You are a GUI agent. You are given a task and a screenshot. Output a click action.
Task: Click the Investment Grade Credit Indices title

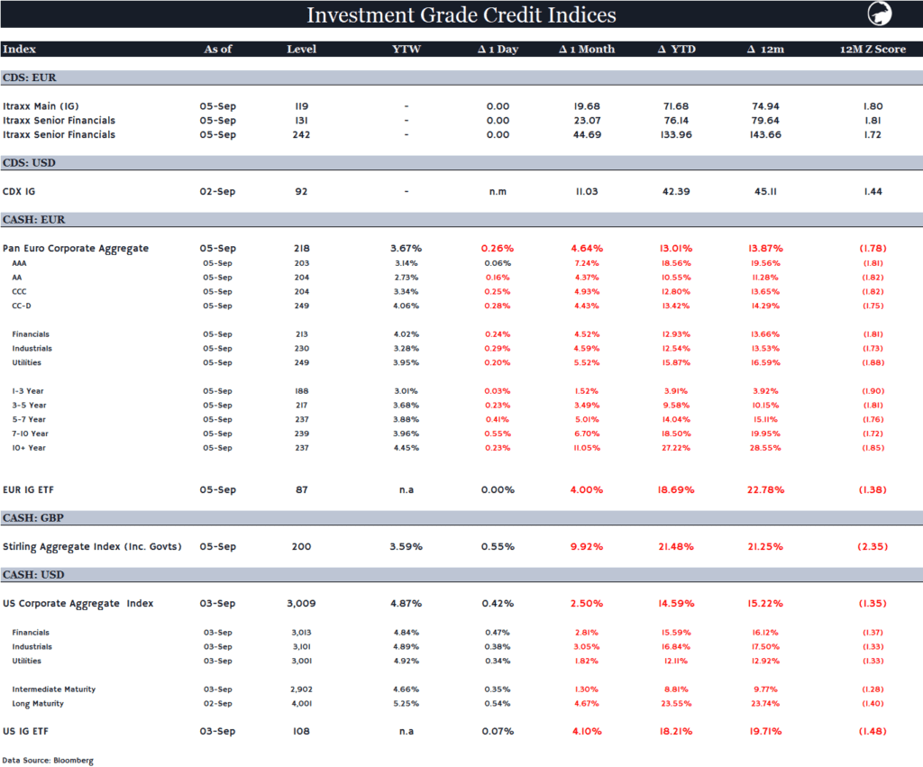tap(461, 15)
